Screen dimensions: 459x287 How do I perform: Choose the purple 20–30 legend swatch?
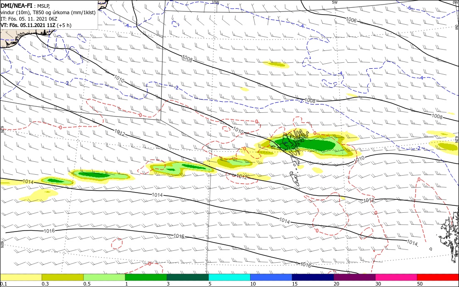[x=354, y=277]
